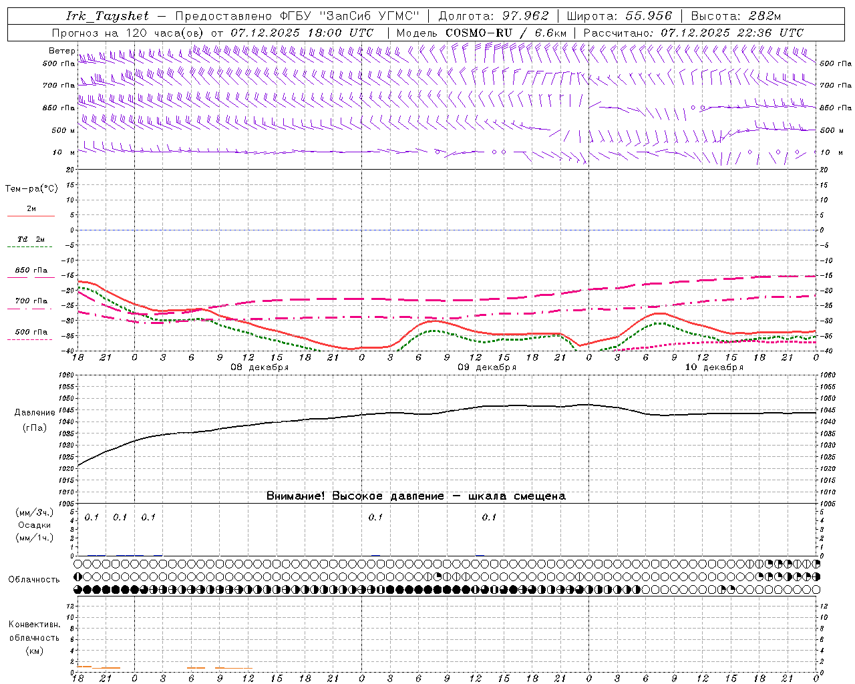Image resolution: width=855 pixels, height=684 pixels.
Task: Click the Осадки precipitation label
Action: point(35,525)
